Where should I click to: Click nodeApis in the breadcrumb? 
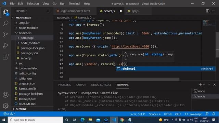[x=63, y=18]
